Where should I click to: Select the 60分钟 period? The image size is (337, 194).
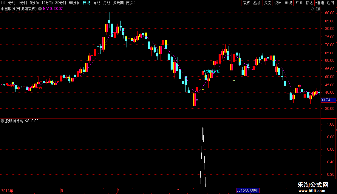pos(75,3)
